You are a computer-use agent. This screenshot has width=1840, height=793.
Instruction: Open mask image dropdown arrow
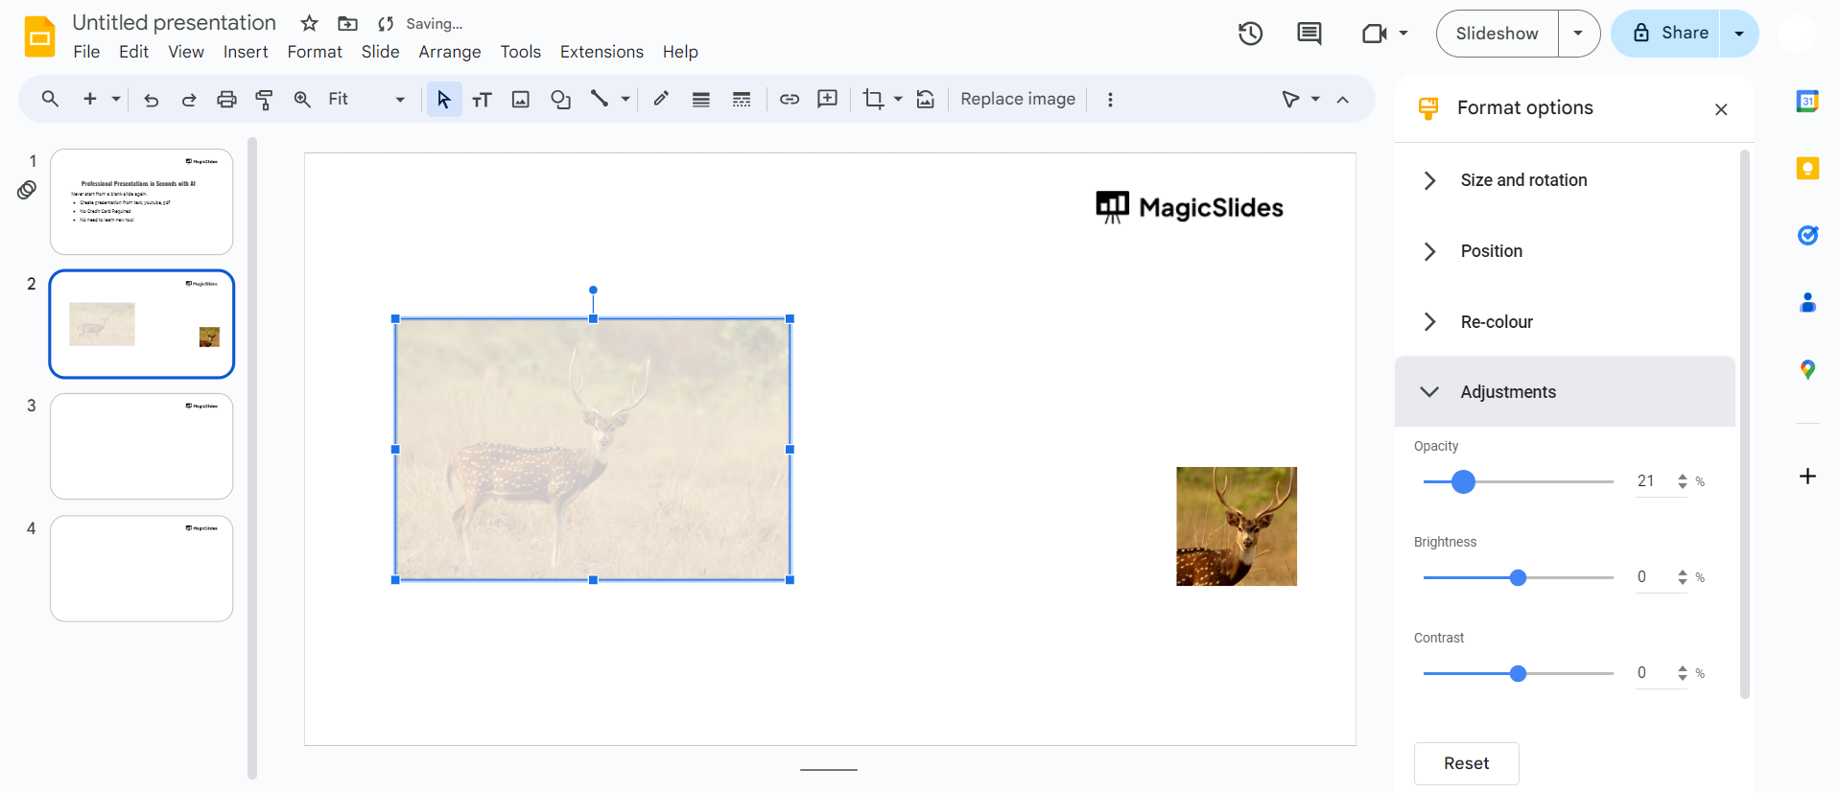click(898, 99)
